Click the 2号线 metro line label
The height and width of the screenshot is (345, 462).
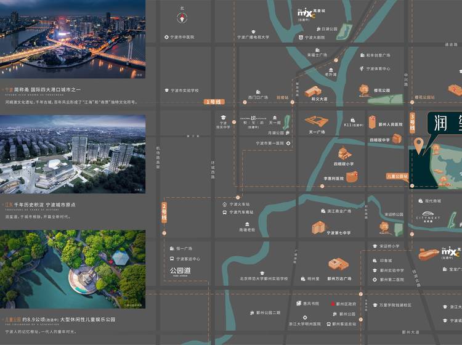(x=164, y=213)
